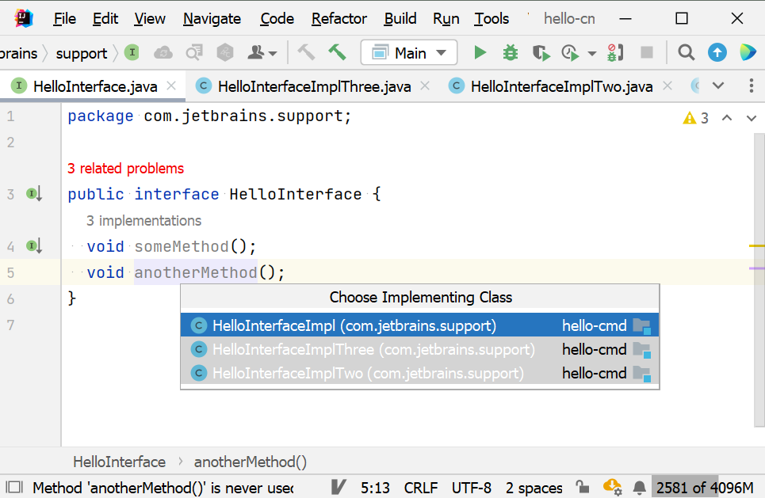This screenshot has width=765, height=498.
Task: Click the HelloInterface icon in navigation bar
Action: [132, 52]
